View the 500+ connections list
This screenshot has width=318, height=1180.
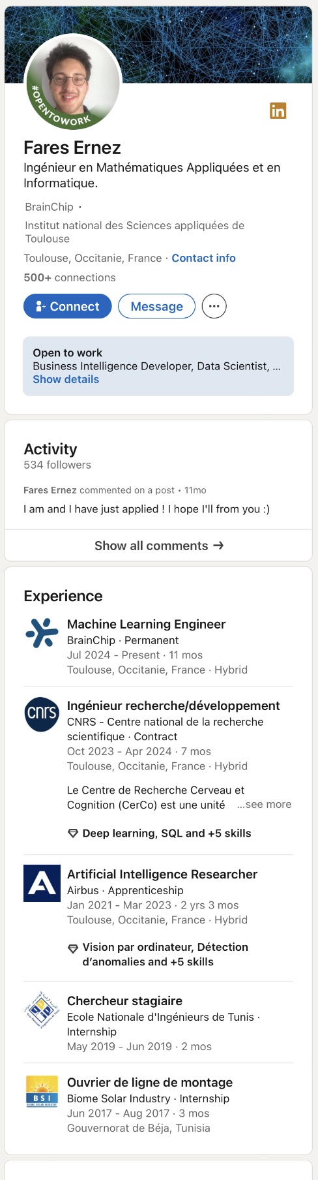pyautogui.click(x=70, y=277)
